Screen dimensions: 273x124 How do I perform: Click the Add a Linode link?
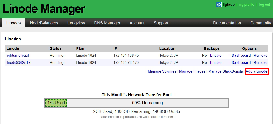coord(257,71)
